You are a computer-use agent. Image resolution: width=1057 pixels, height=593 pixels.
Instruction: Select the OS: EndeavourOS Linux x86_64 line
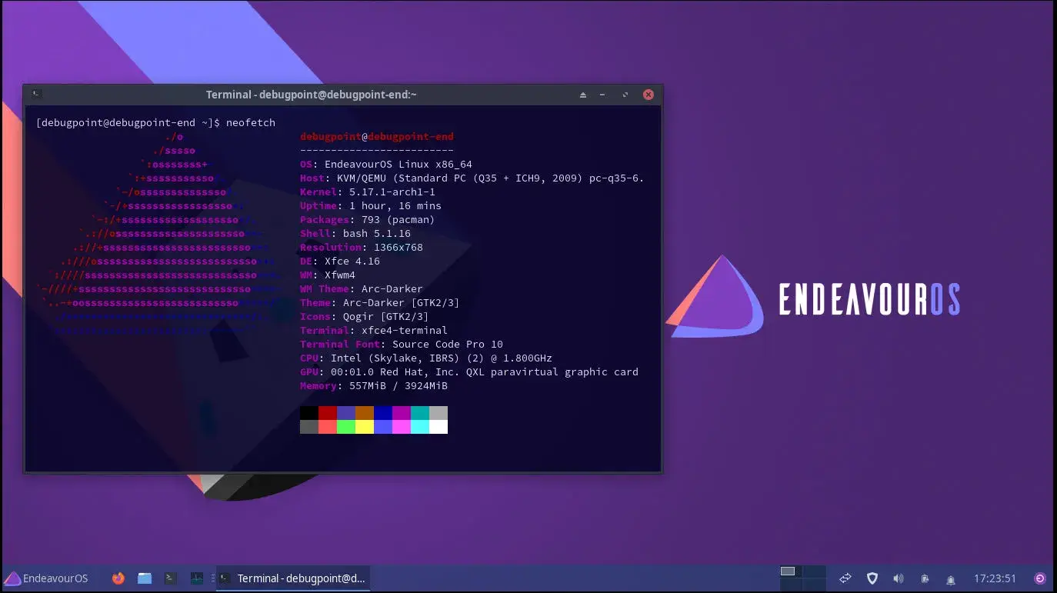point(386,165)
